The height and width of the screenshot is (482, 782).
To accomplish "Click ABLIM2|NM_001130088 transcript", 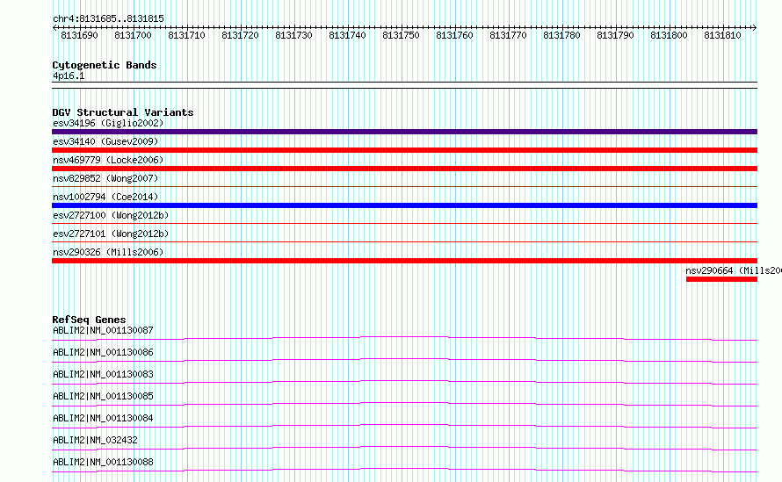I will click(103, 462).
